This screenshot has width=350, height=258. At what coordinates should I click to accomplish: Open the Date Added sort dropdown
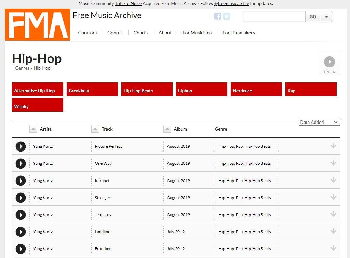pyautogui.click(x=319, y=122)
